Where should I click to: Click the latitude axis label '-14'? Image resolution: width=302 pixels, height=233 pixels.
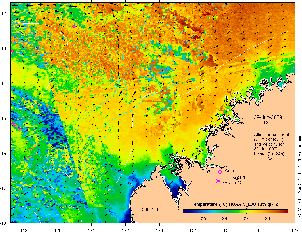[3, 83]
